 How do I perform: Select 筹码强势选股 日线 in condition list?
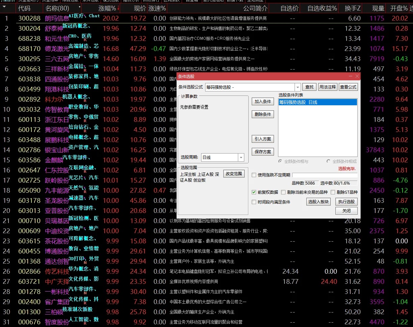[x=318, y=102]
